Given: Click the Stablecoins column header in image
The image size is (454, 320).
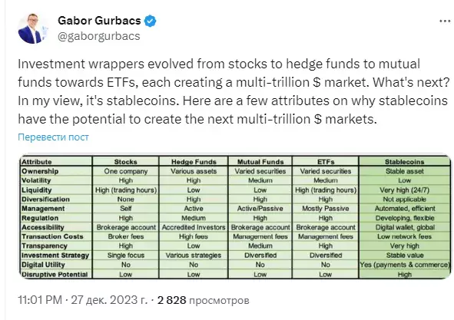Looking at the screenshot, I should click(x=405, y=162).
